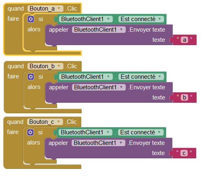Click 'appeler' label in Bouton_c block

coord(58,143)
